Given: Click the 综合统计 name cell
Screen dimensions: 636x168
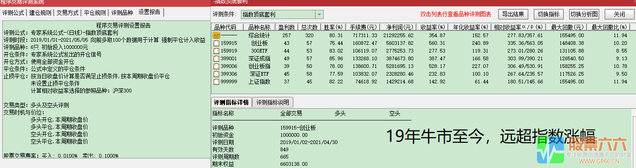Looking at the screenshot, I should click(259, 35).
